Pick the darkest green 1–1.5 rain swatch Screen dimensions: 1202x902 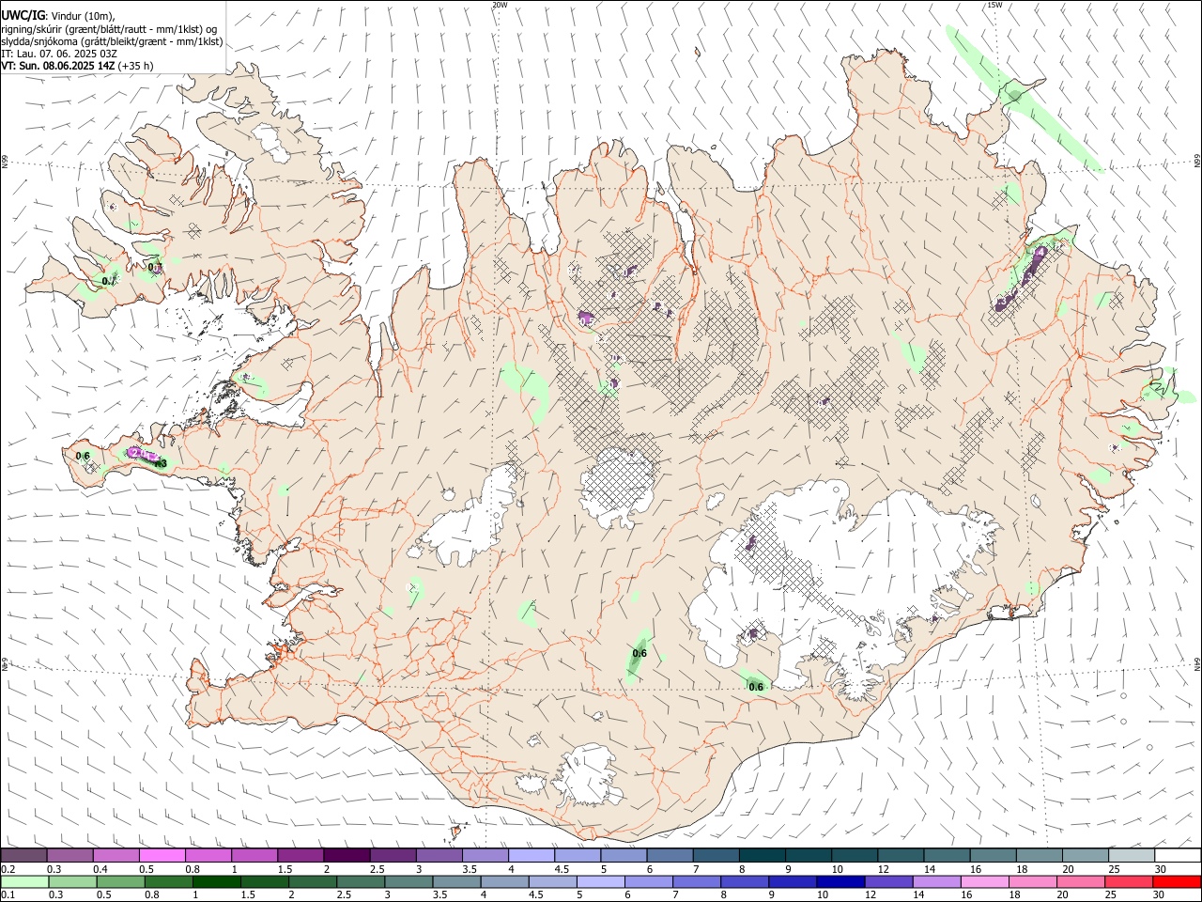pyautogui.click(x=218, y=882)
